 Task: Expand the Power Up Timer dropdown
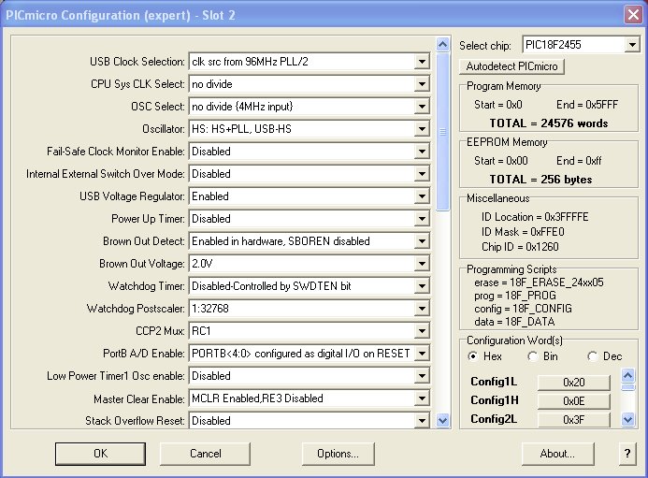tap(422, 218)
